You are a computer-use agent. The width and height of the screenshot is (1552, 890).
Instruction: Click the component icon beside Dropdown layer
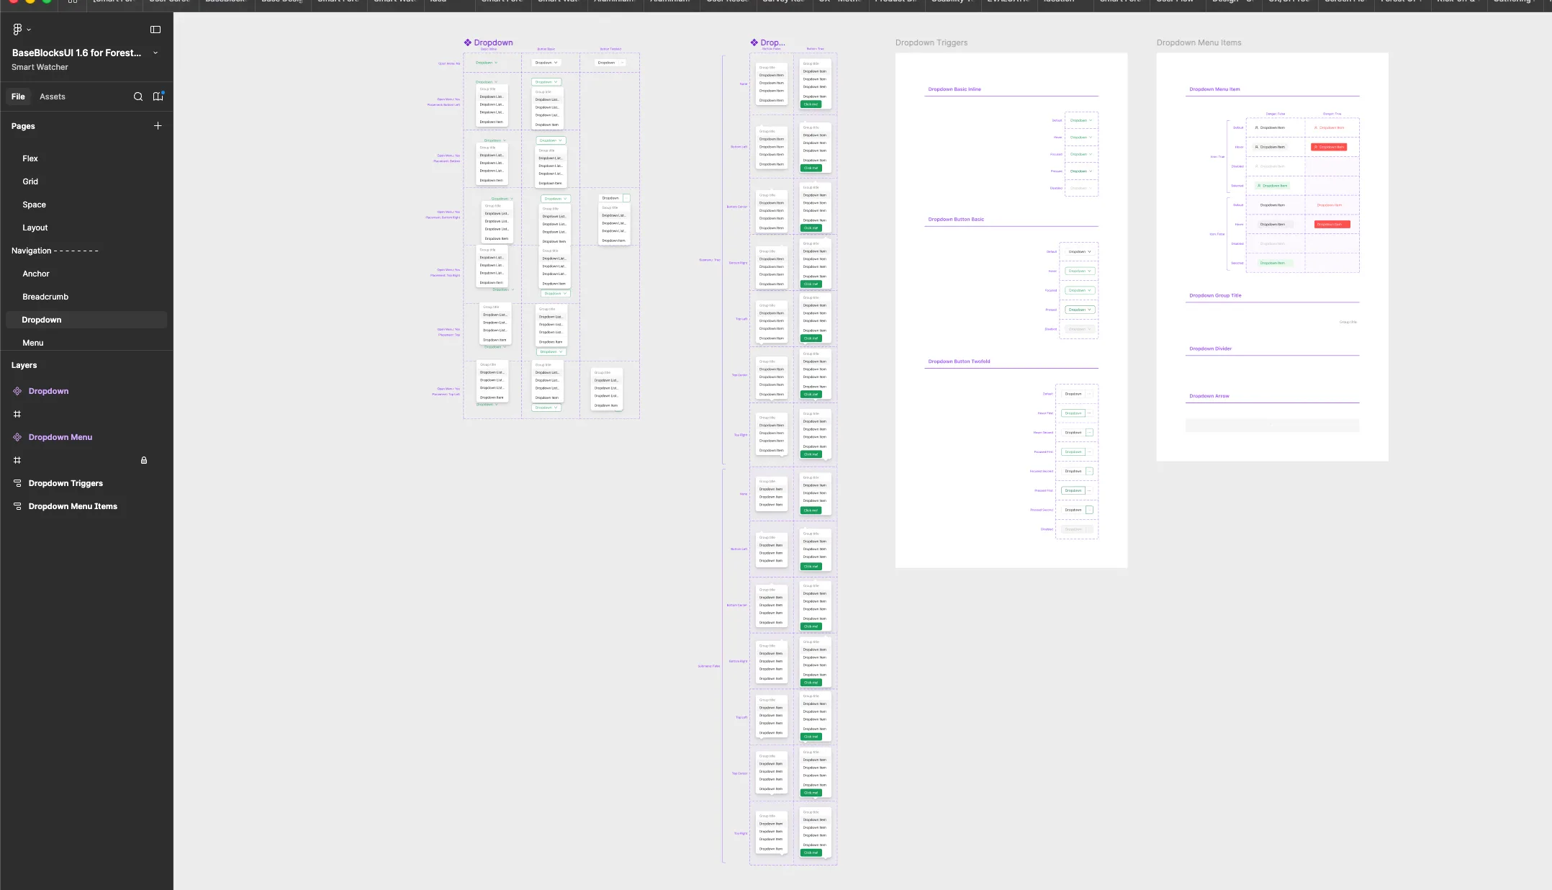pyautogui.click(x=17, y=391)
